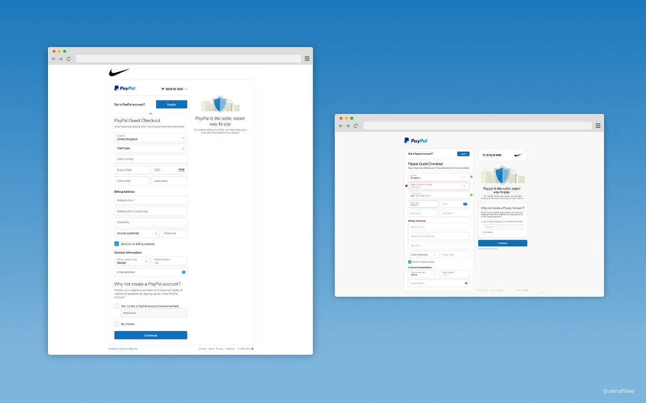This screenshot has height=403, width=646.
Task: Select the No, thanks option
Action: [117, 323]
